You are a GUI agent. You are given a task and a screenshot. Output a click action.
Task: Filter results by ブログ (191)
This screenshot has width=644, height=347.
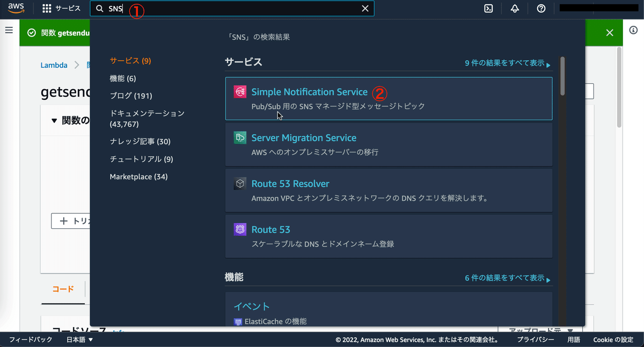click(131, 96)
